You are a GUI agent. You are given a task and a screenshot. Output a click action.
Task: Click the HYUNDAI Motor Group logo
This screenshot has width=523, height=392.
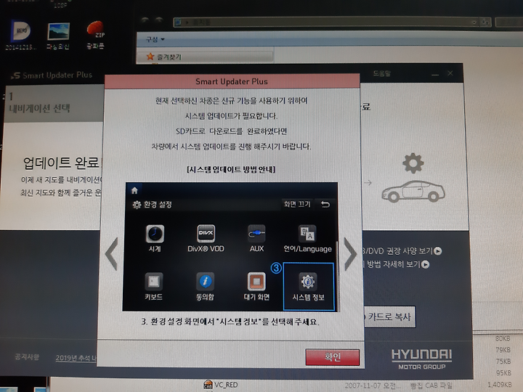(421, 359)
